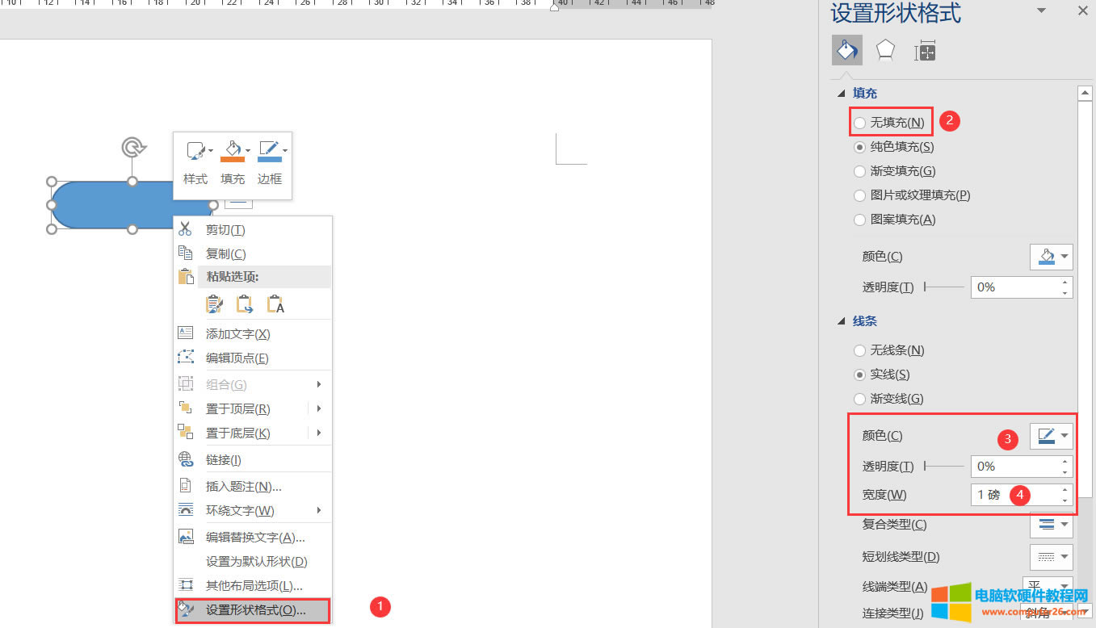Select 添加文字 in the context menu
The width and height of the screenshot is (1096, 628).
click(237, 333)
